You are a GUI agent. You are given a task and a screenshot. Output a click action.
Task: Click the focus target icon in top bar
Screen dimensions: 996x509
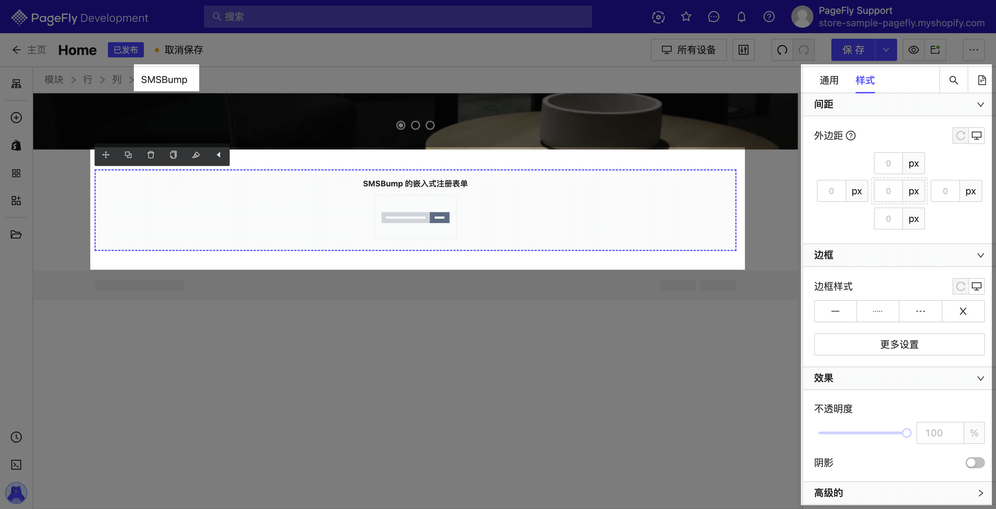pyautogui.click(x=658, y=17)
